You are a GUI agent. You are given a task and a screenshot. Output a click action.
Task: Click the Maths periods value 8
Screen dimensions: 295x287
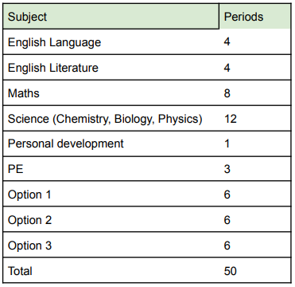pos(227,93)
